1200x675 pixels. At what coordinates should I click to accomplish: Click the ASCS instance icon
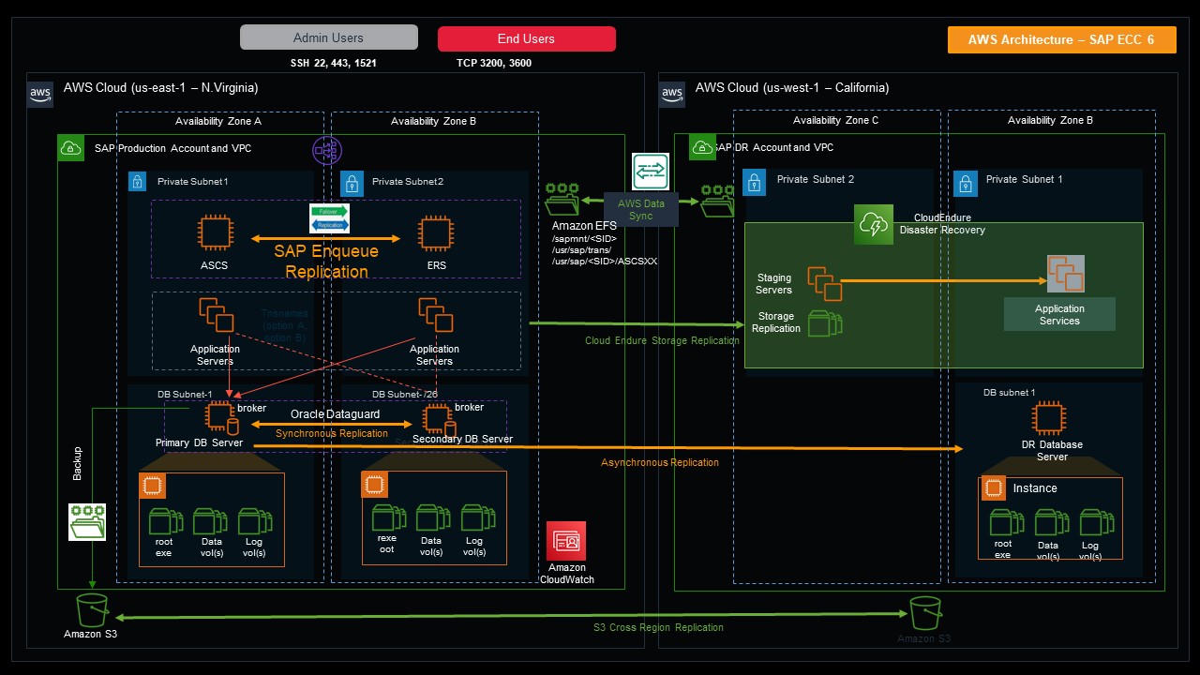214,233
